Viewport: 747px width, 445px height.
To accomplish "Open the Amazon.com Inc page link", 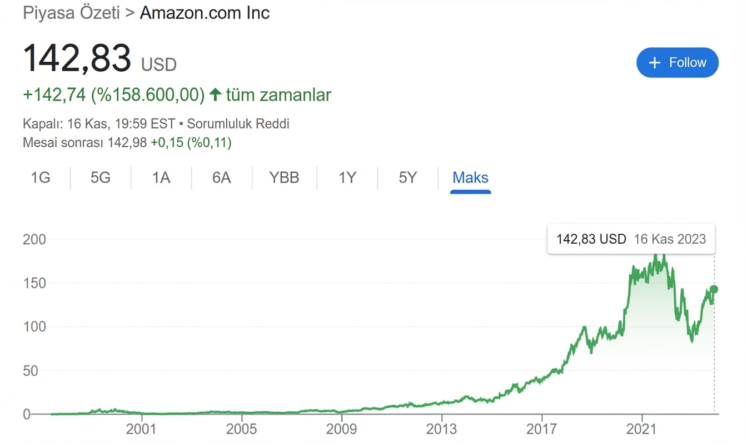I will pyautogui.click(x=205, y=13).
